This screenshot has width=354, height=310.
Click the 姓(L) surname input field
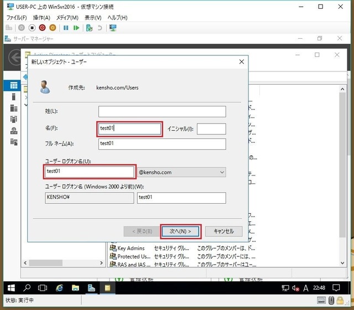click(x=162, y=111)
